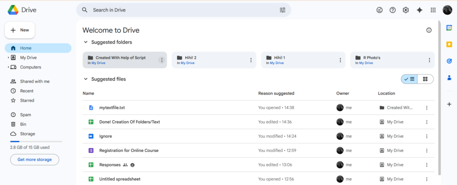The image size is (457, 185).
Task: Open the Gemini sparkle icon
Action: (420, 10)
